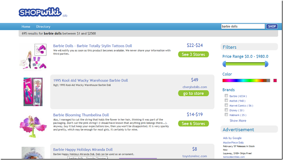Open Happy Holidays Miranda Doll thumbnail
283x160 pixels.
coord(33,153)
